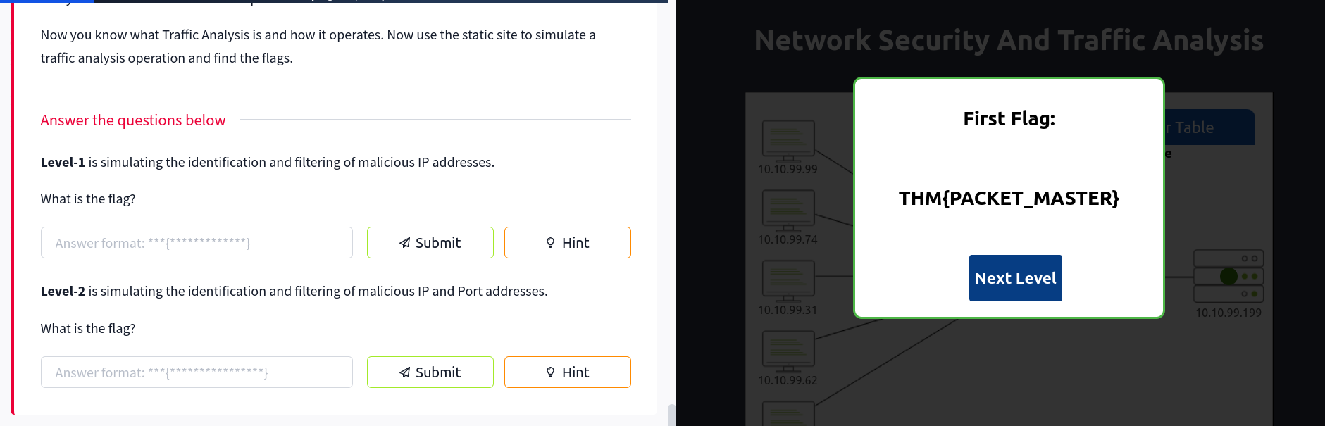The image size is (1325, 426).
Task: Click the Level-2 description text
Action: pyautogui.click(x=294, y=292)
